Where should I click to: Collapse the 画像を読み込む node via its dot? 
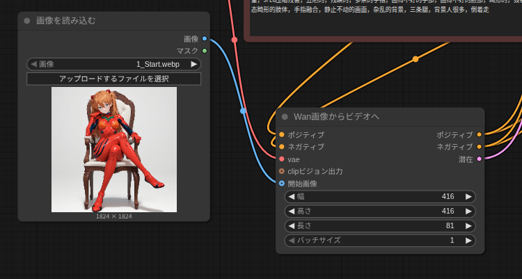(27, 21)
